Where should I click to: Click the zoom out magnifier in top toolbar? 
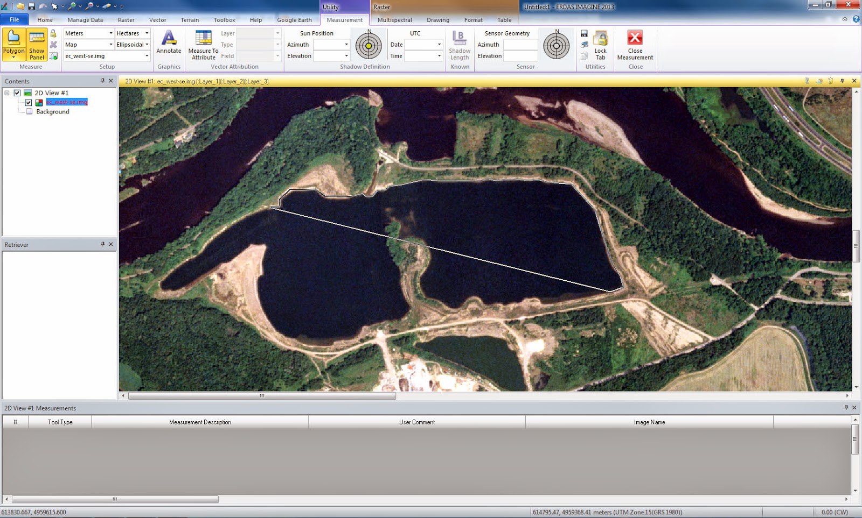(89, 6)
